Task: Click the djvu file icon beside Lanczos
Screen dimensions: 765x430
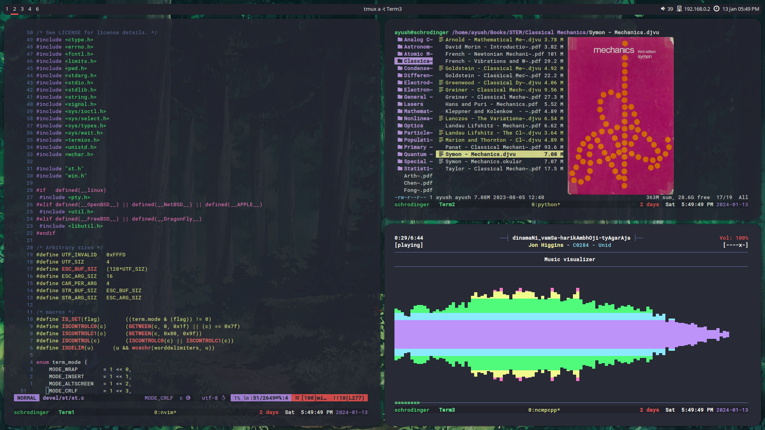Action: point(441,118)
